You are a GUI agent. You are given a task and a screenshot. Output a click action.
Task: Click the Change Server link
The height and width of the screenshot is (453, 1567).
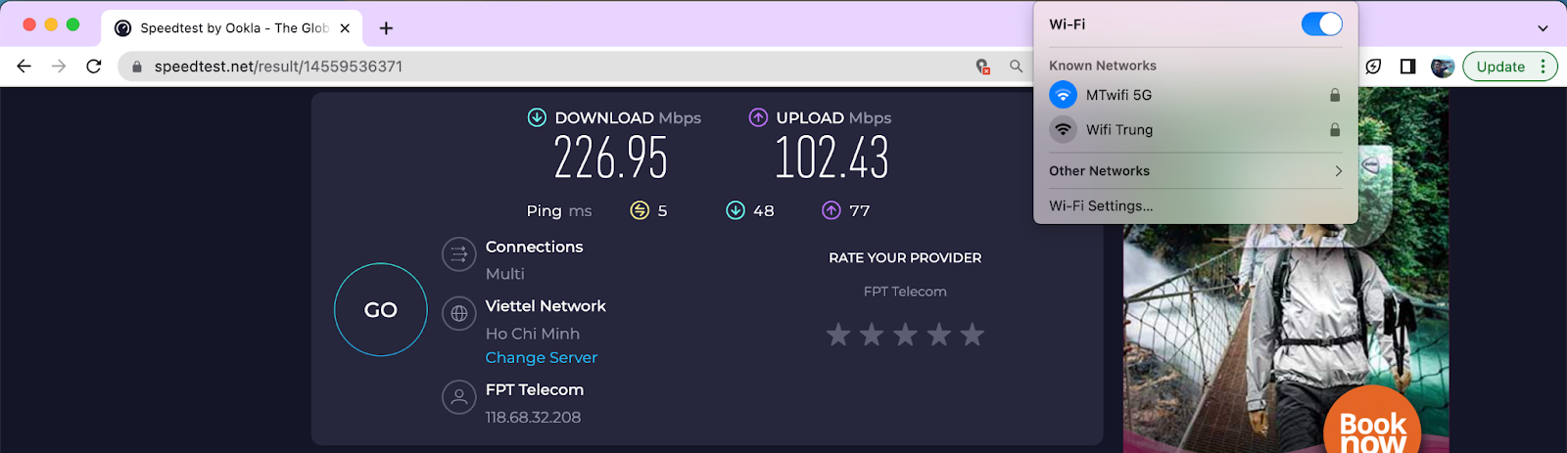(542, 358)
